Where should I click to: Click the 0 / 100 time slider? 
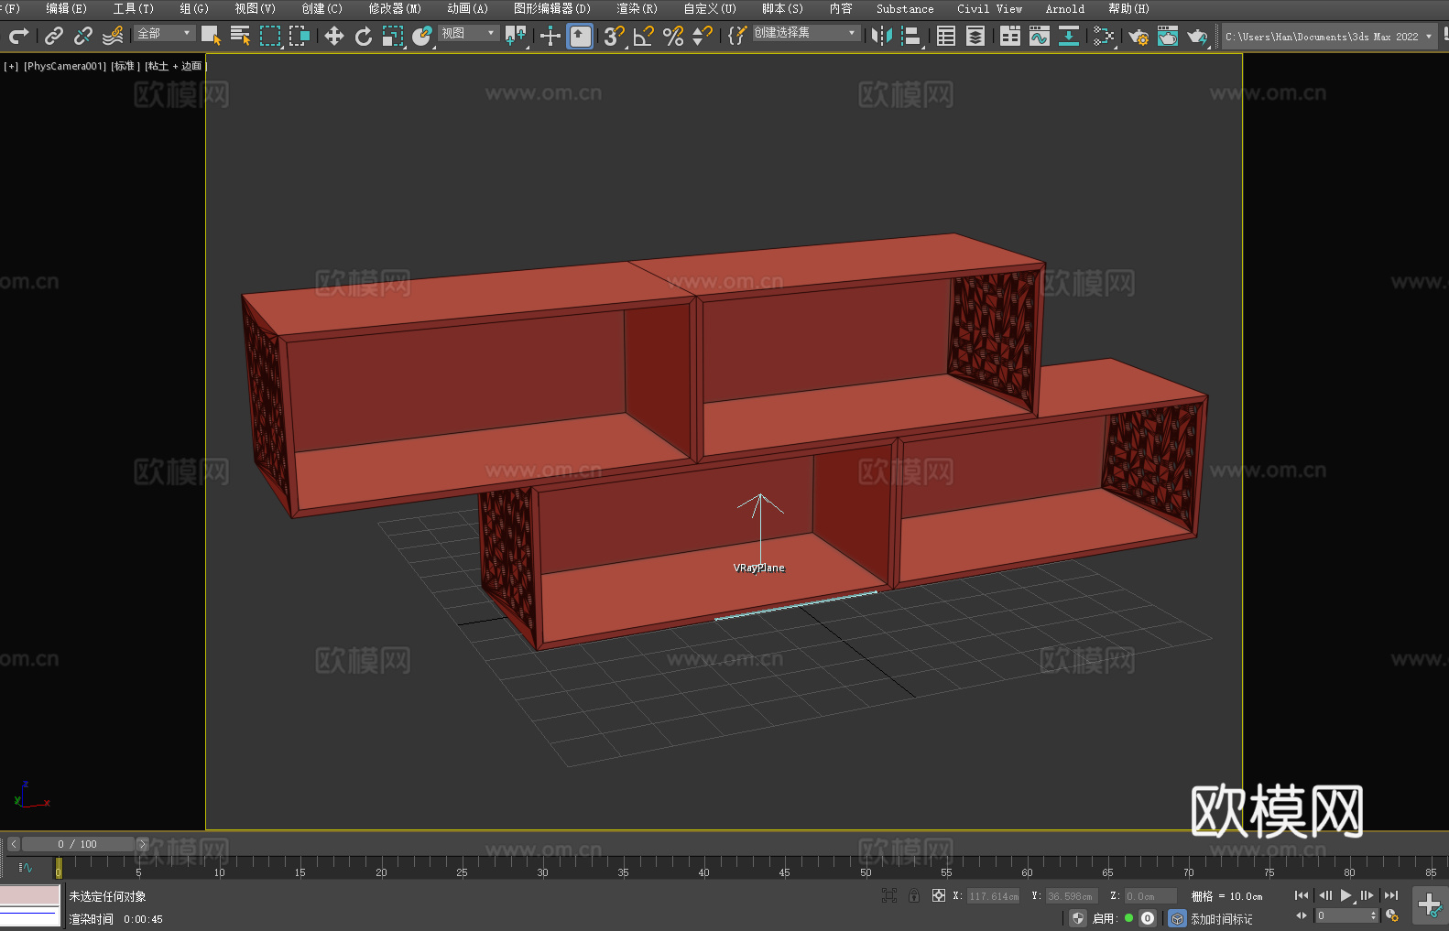click(78, 844)
